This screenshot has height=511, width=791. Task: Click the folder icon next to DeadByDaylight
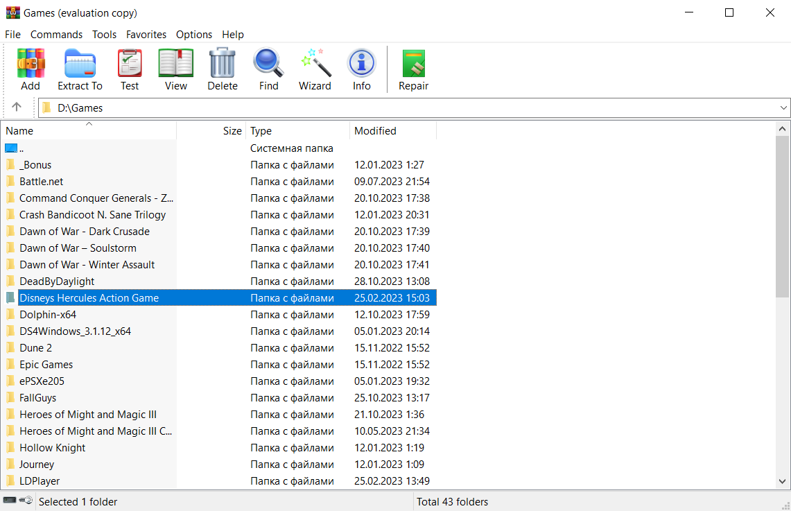pyautogui.click(x=10, y=281)
